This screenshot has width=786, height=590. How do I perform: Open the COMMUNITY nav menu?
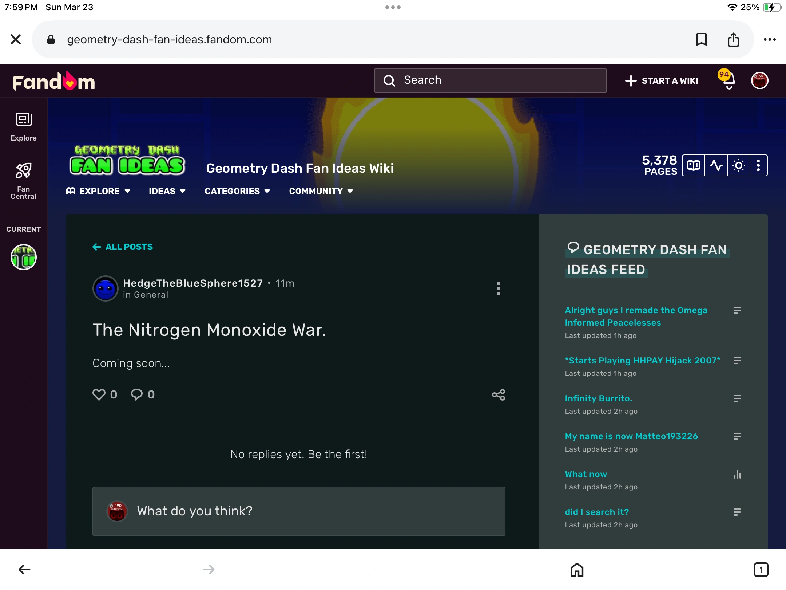tap(321, 191)
